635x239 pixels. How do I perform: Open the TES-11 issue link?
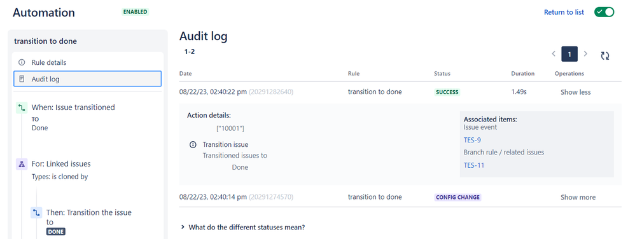(474, 165)
